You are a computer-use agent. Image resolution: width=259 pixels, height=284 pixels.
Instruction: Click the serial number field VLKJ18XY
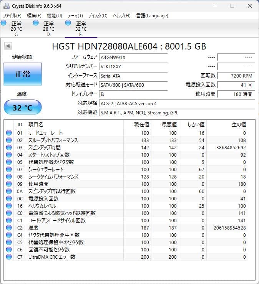tap(133, 67)
